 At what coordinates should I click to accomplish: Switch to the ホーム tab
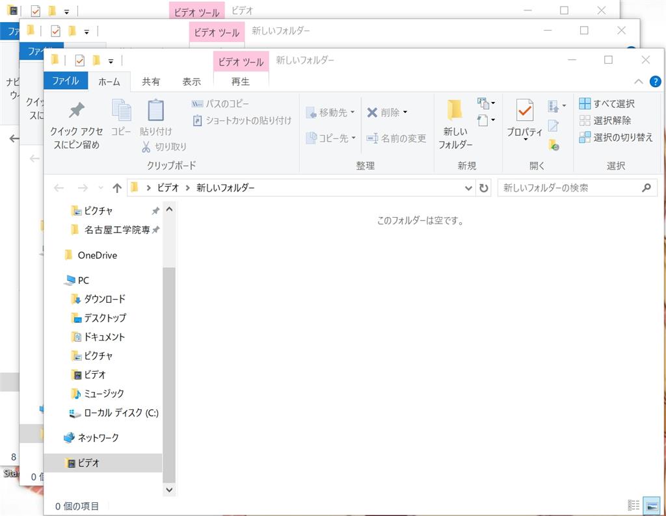109,81
